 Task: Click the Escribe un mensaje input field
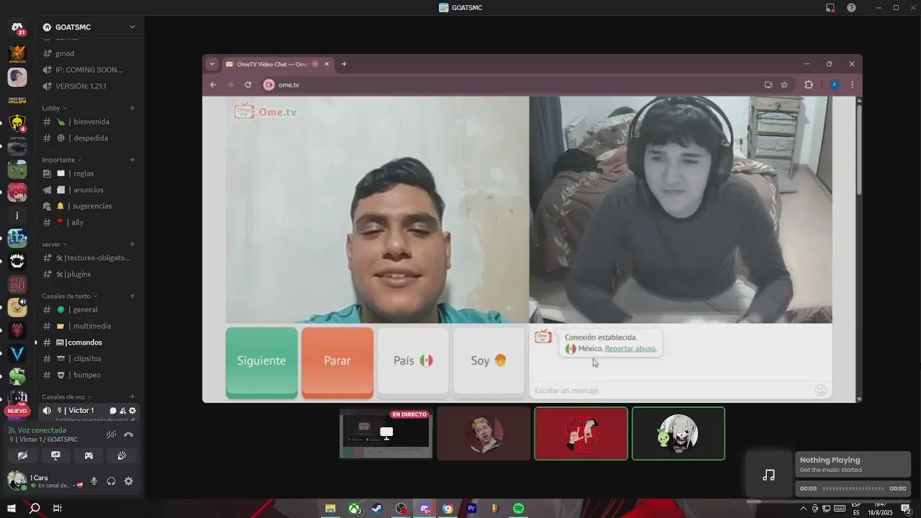(672, 391)
